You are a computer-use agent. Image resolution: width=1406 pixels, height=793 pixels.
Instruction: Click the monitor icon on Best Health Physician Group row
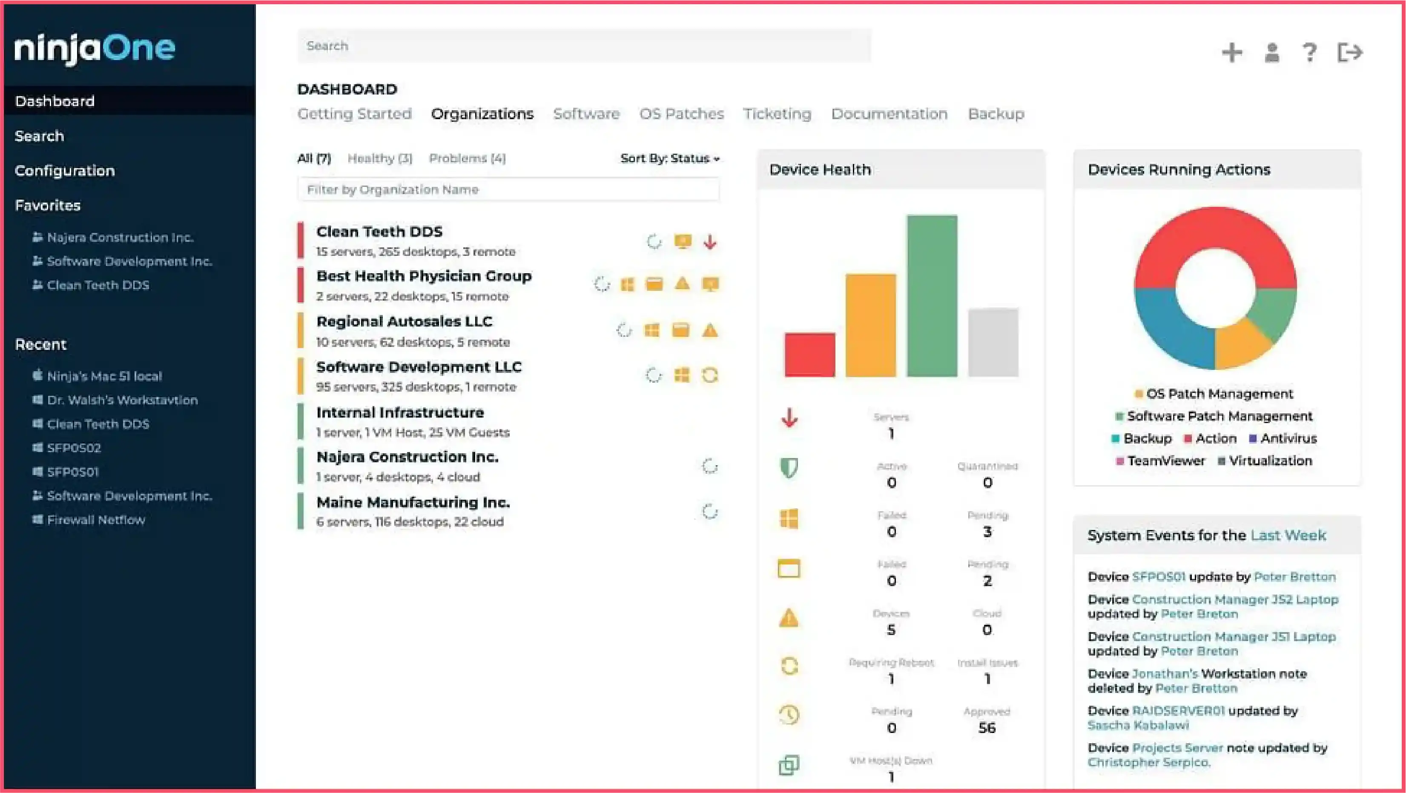point(710,284)
